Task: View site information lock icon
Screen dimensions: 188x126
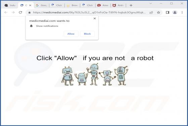Action: click(x=30, y=12)
